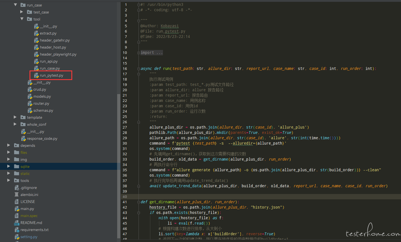The height and width of the screenshot is (242, 401).
Task: Click Python icon of setting.py
Action: (17, 237)
